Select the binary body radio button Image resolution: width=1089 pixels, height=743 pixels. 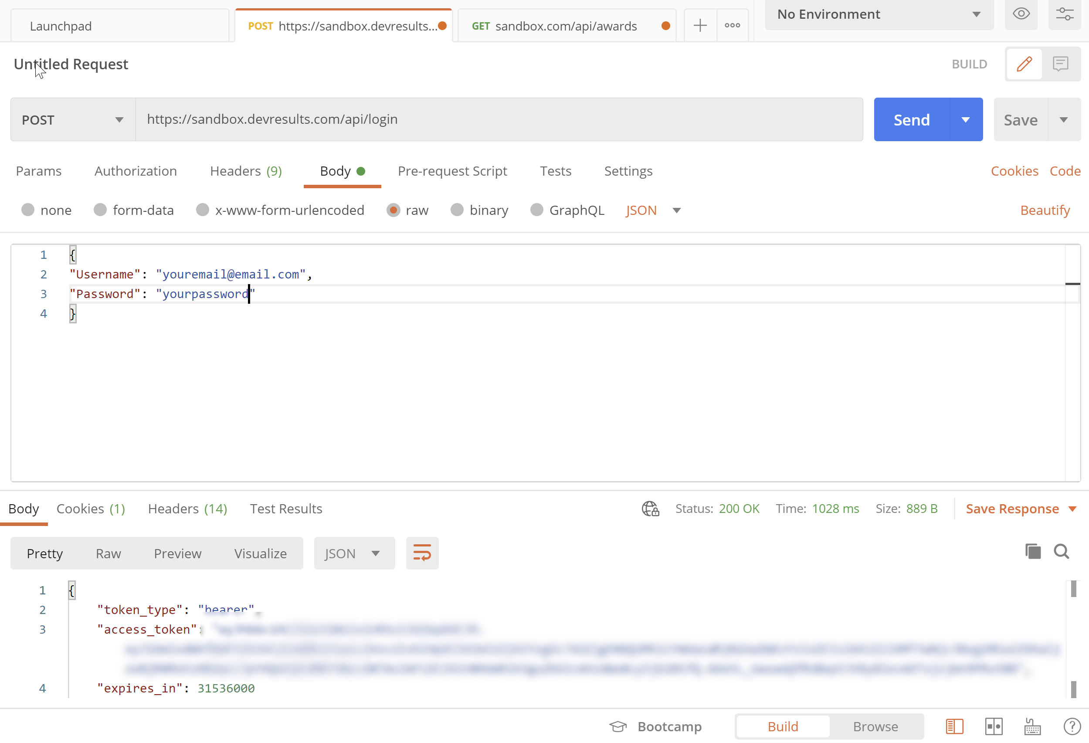[457, 210]
